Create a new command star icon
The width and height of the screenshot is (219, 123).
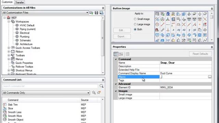[x=99, y=93]
